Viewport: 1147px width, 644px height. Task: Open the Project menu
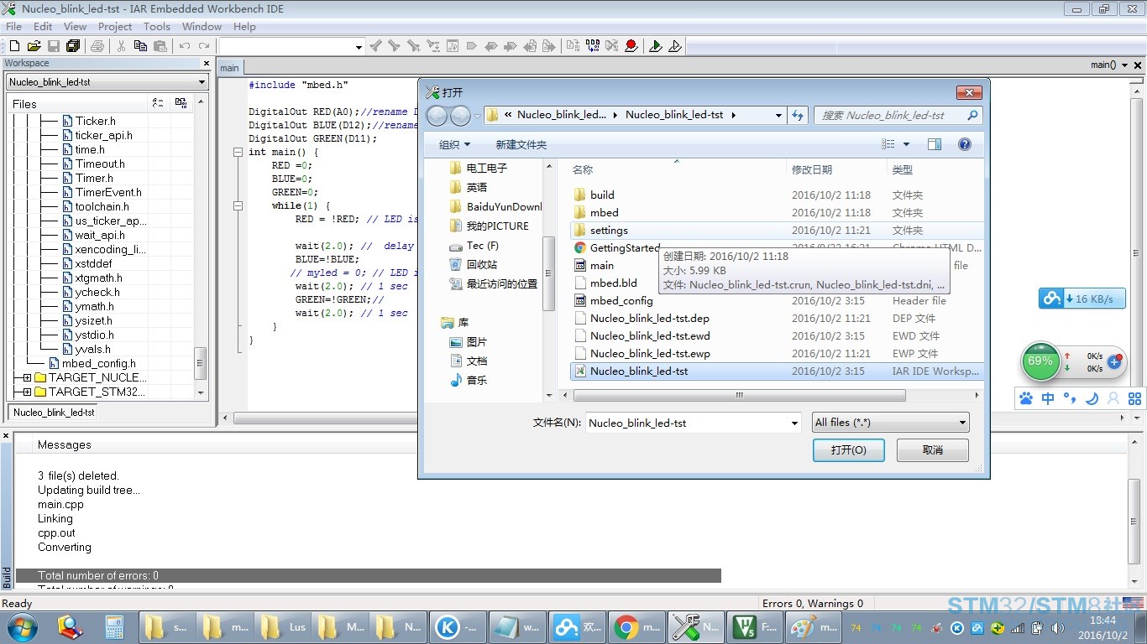click(116, 27)
